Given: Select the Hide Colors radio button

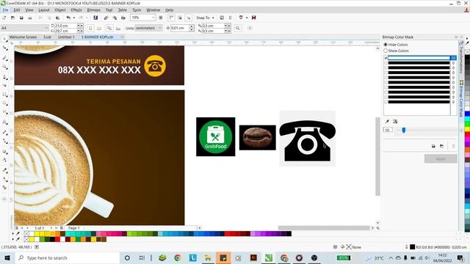Looking at the screenshot, I should 386,44.
